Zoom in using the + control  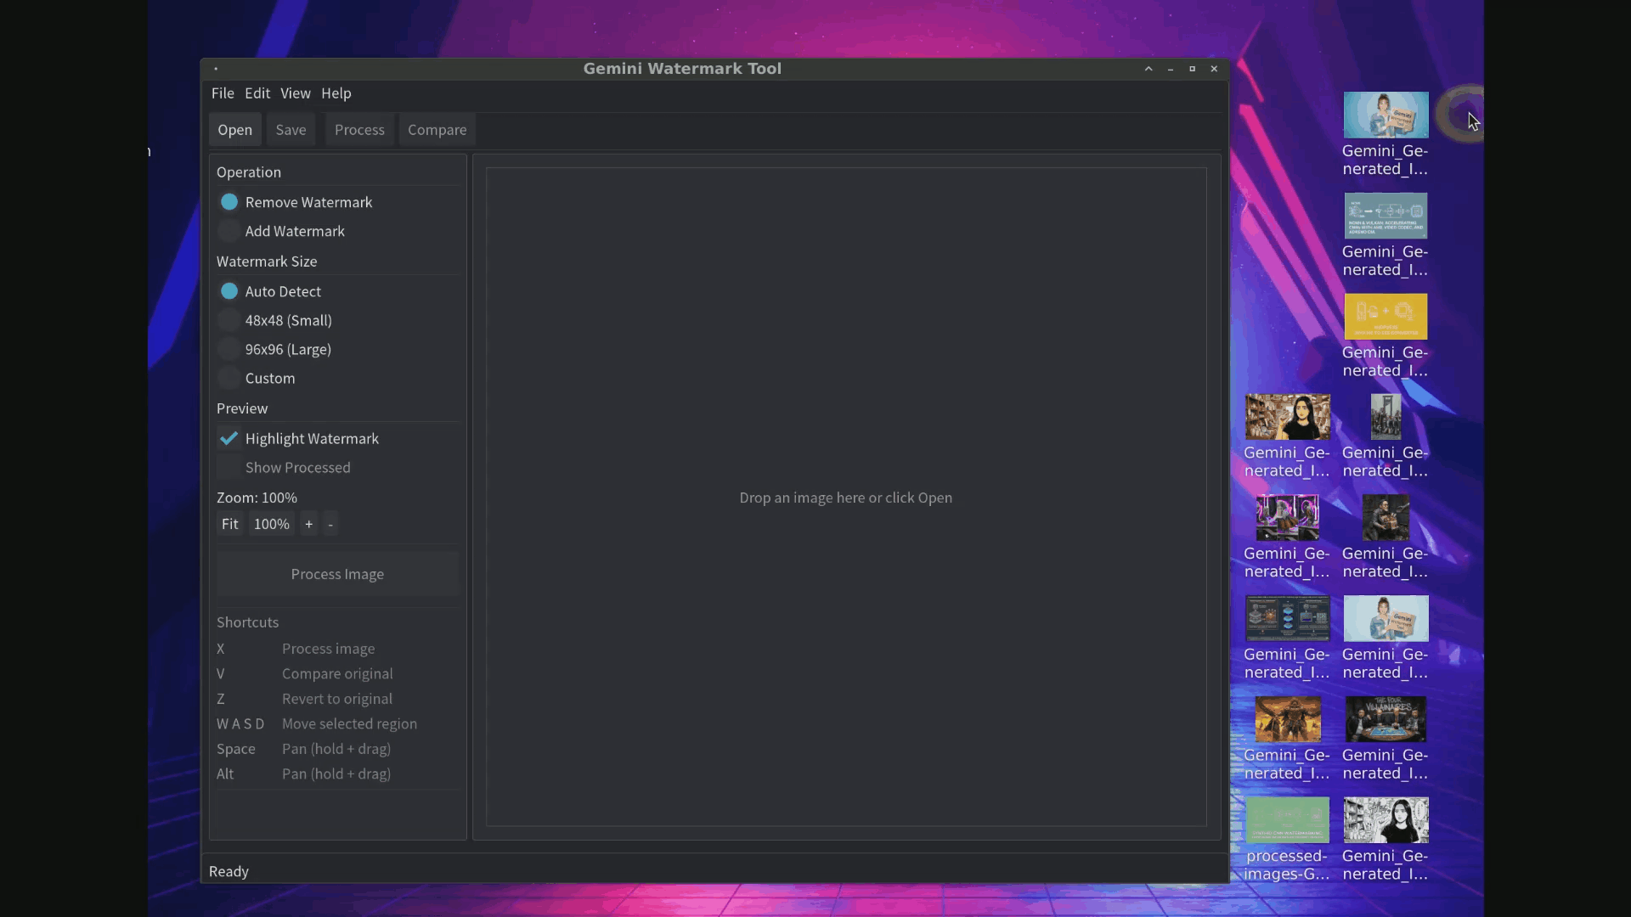tap(308, 524)
